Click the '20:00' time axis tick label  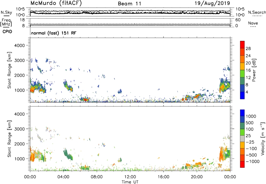197,177
